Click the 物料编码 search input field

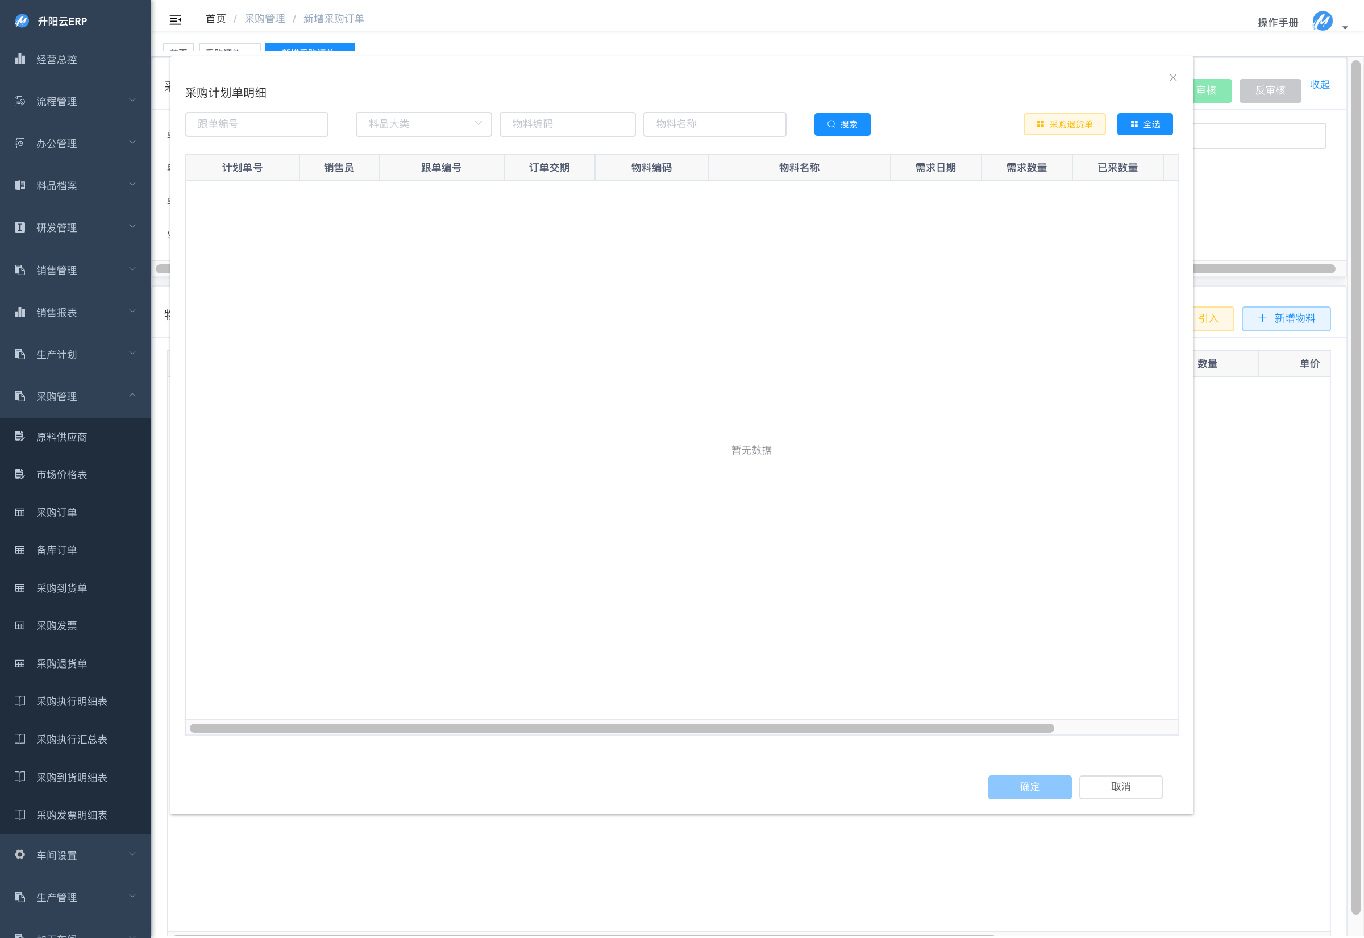(x=567, y=124)
